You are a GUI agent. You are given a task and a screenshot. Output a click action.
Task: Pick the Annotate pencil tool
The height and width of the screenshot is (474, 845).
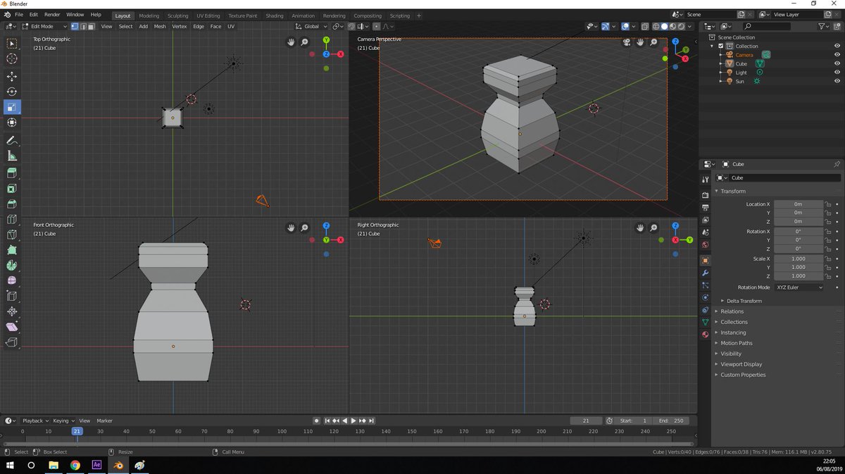[x=12, y=141]
